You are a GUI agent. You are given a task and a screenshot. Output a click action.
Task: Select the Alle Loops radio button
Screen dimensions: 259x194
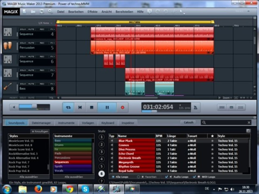113,177
